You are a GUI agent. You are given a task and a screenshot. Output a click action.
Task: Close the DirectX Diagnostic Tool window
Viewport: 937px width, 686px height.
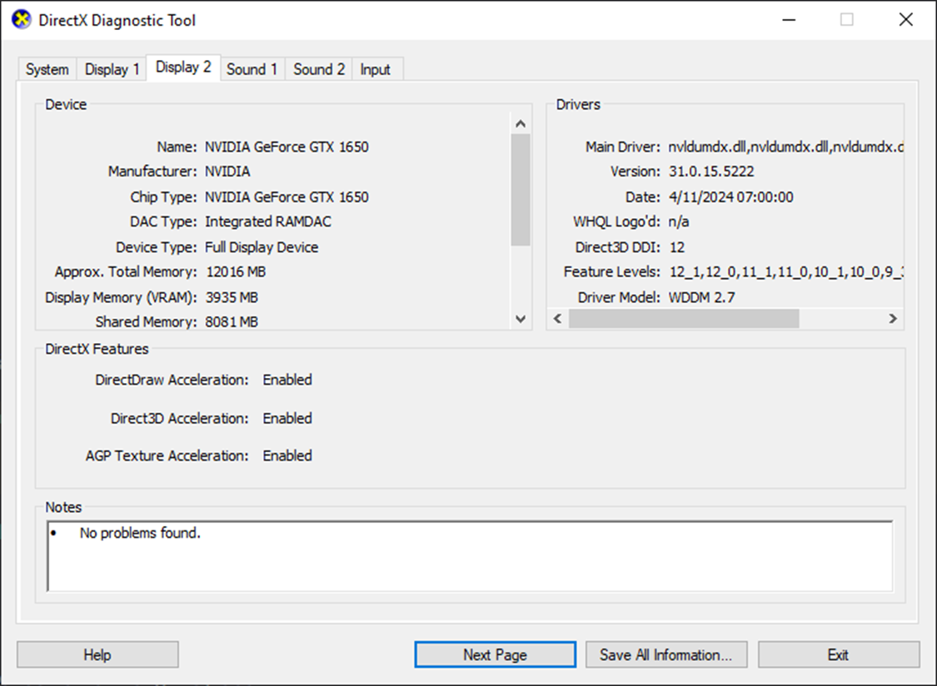click(906, 20)
